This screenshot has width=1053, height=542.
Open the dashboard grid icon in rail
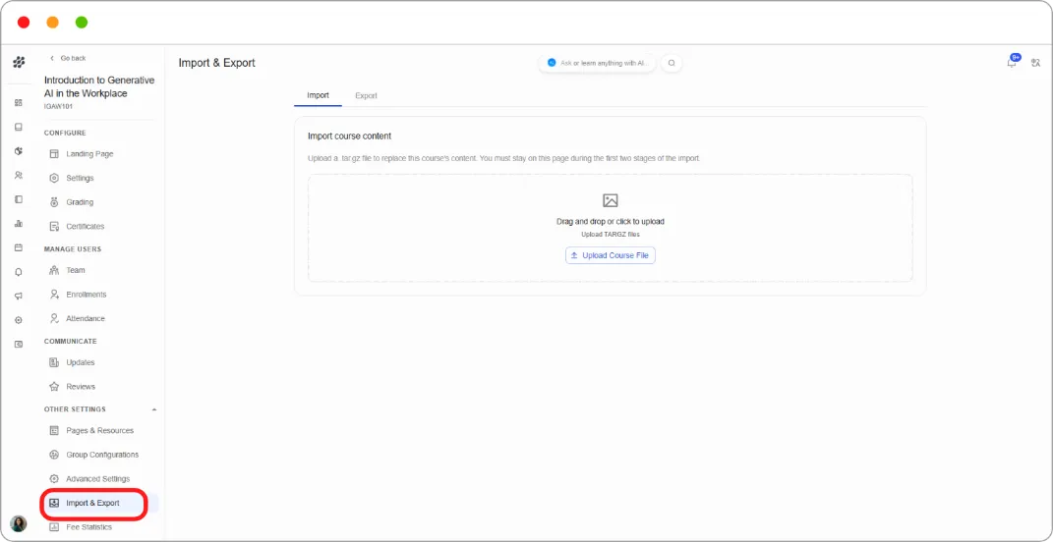(19, 103)
